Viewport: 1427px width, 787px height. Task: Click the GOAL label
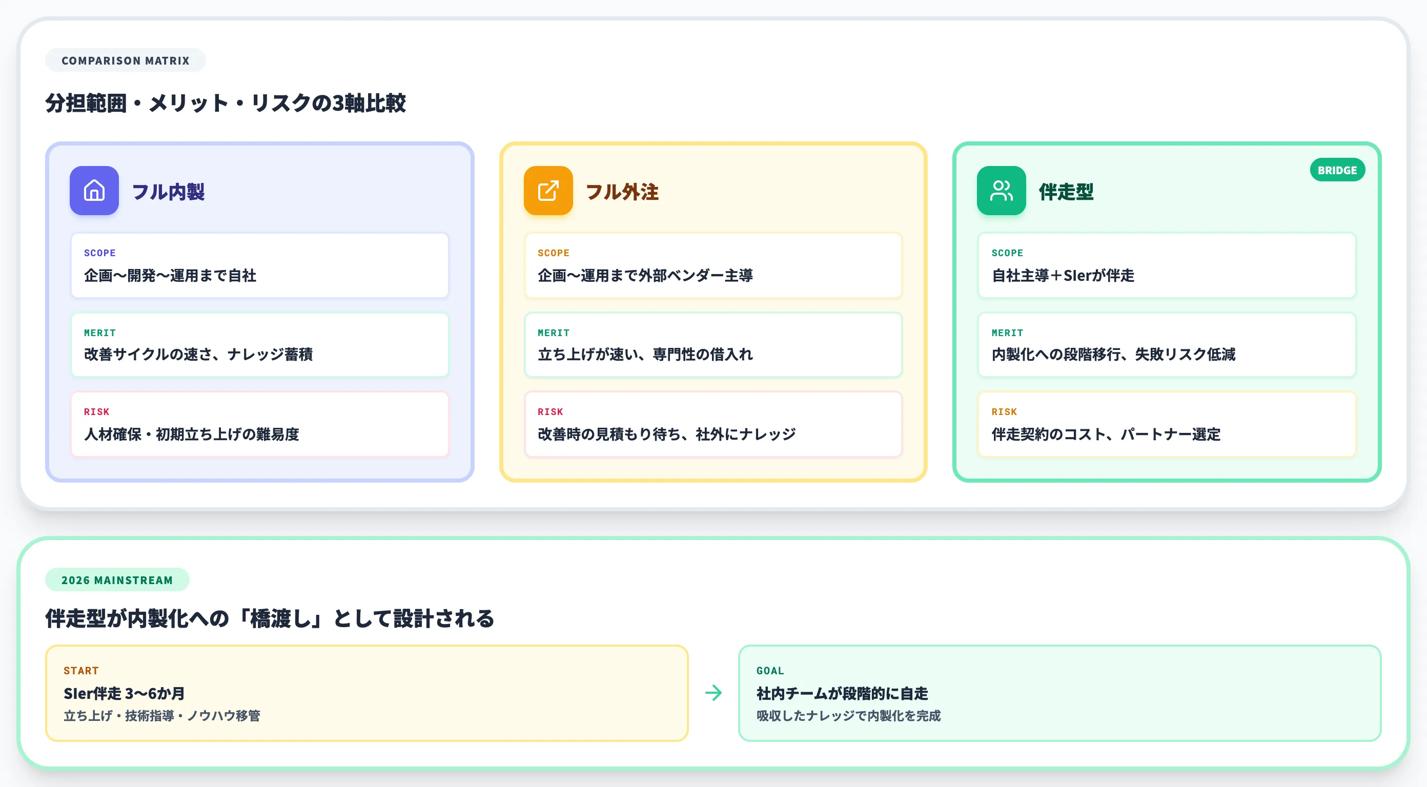pyautogui.click(x=770, y=671)
